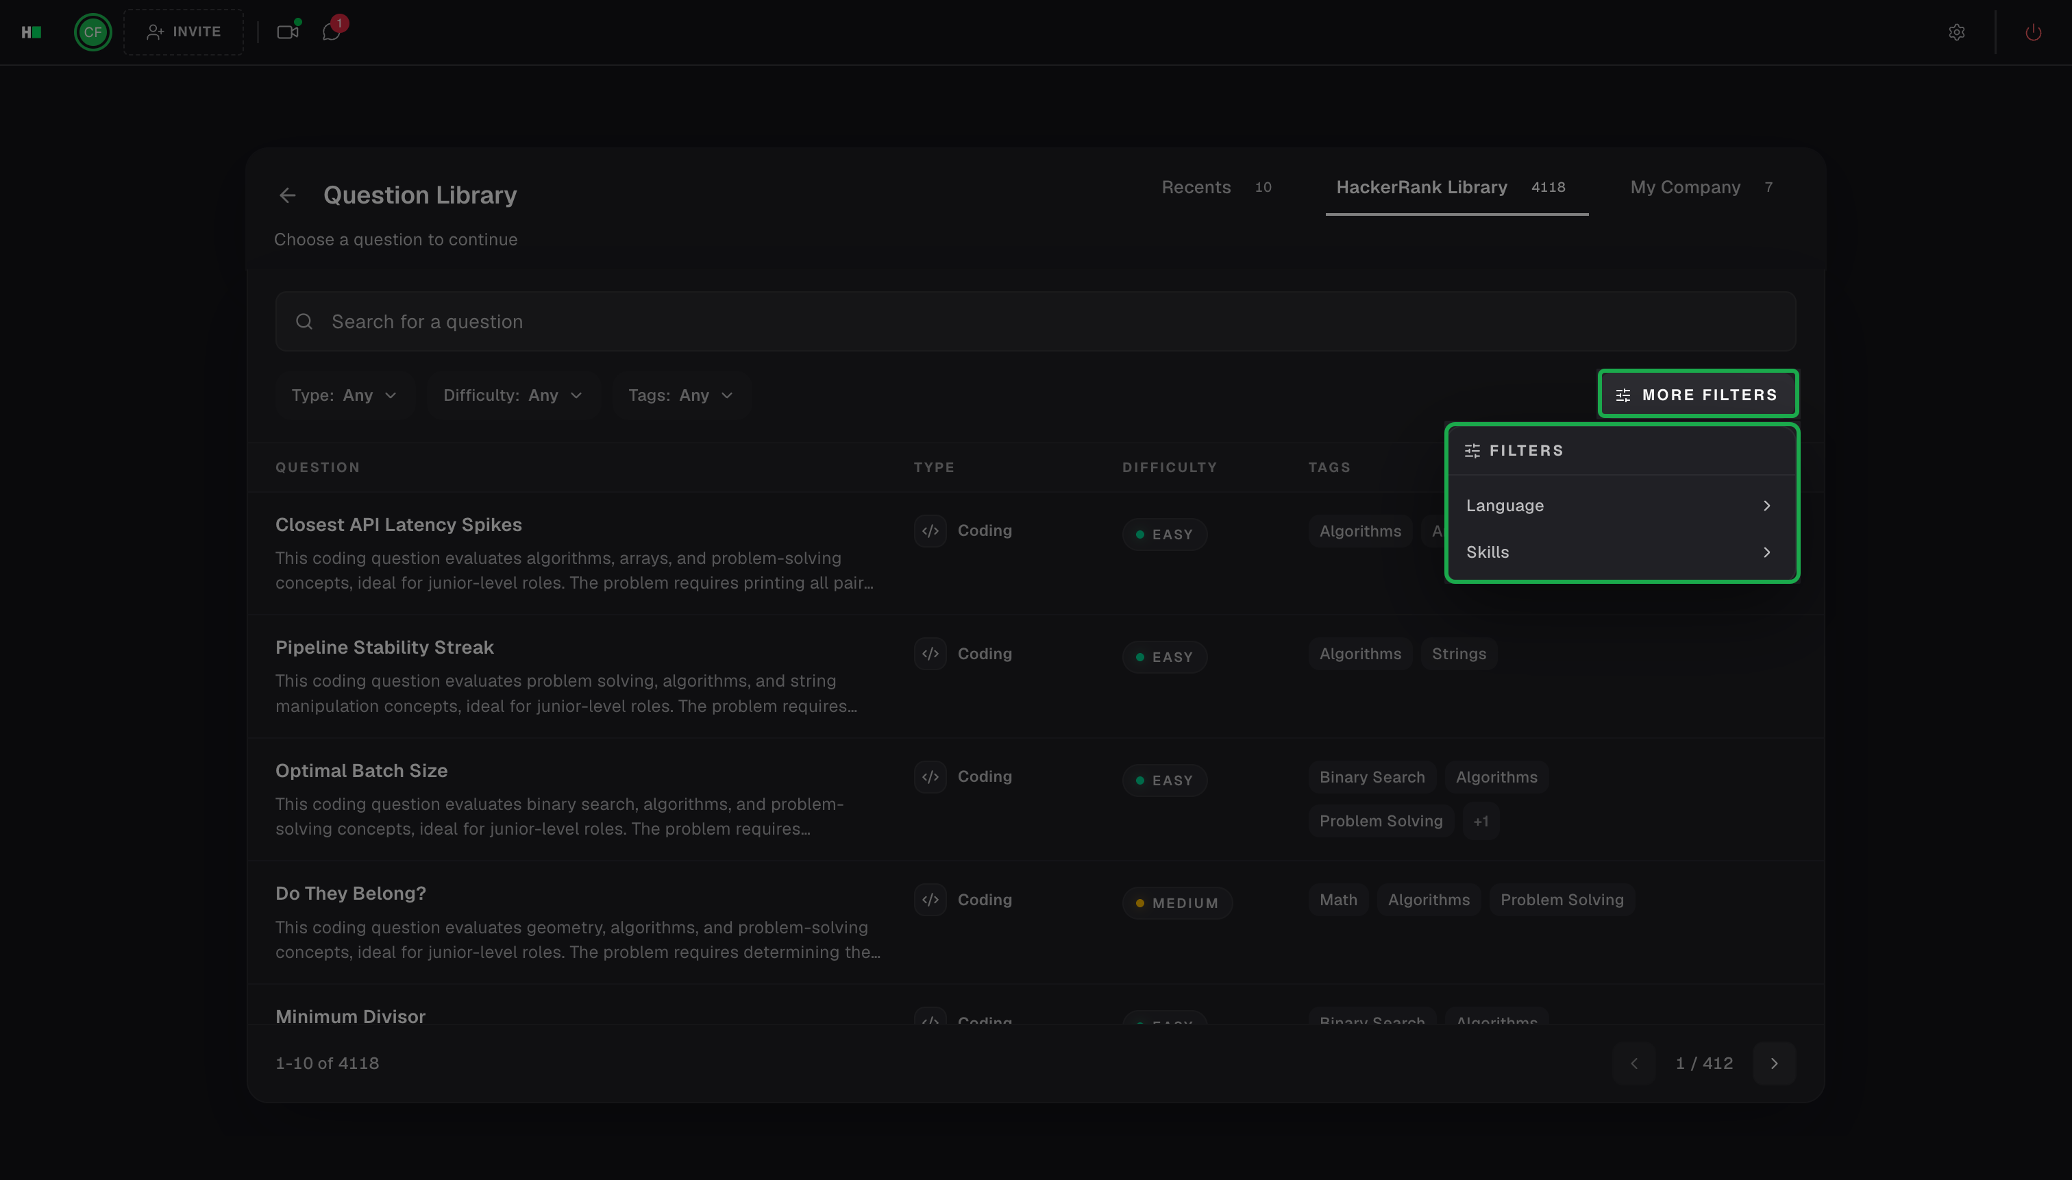Switch to the My Company tab
This screenshot has width=2072, height=1180.
tap(1702, 187)
